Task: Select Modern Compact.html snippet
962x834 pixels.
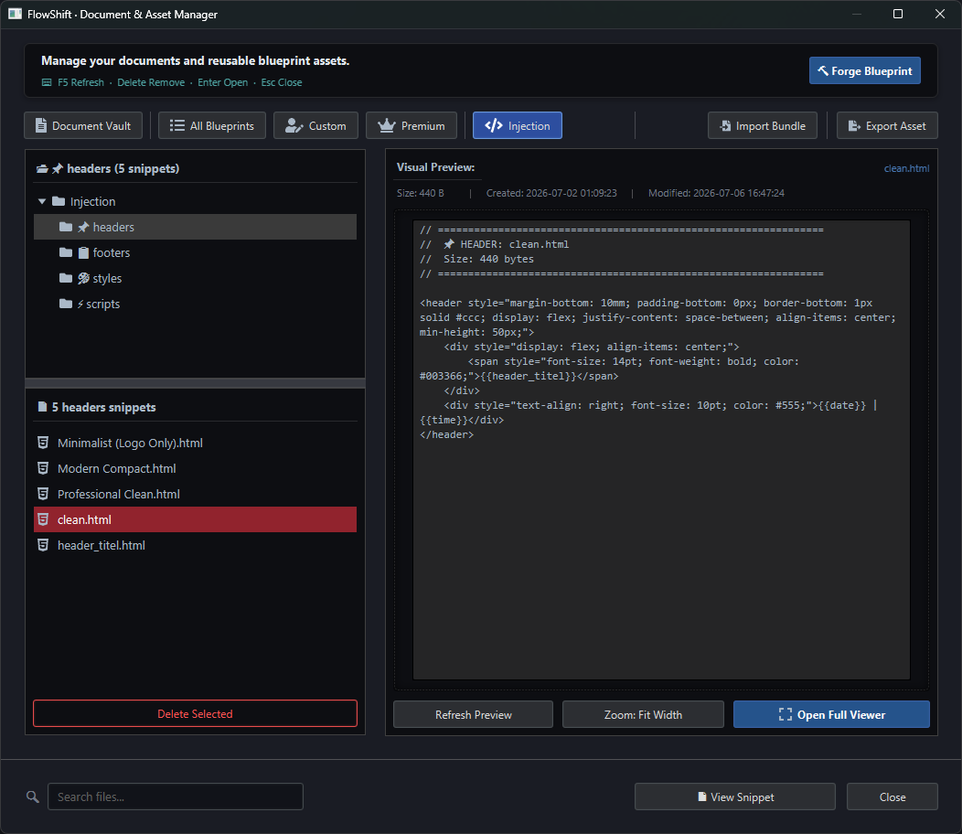Action: (x=195, y=468)
